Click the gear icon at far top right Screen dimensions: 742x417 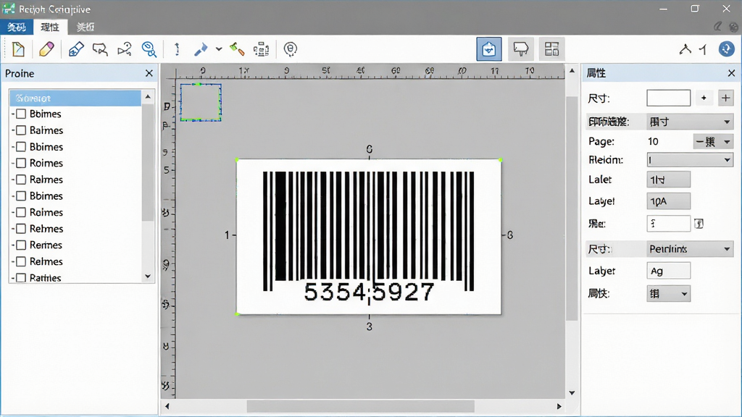pyautogui.click(x=734, y=27)
